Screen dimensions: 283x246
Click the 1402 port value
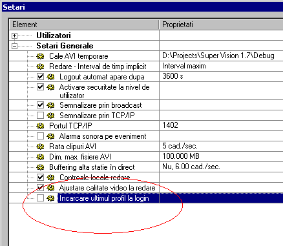click(170, 125)
